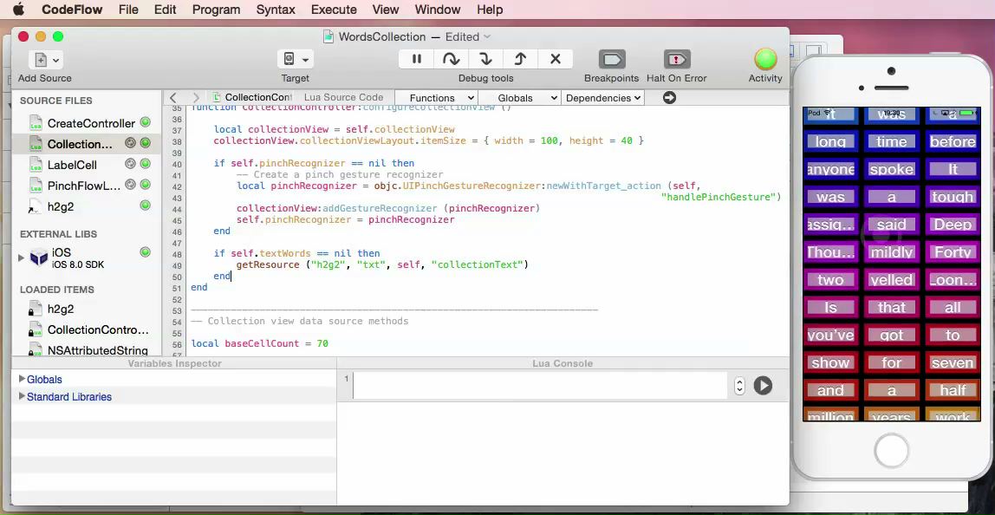Tap the 'mildly' cell in simulator
The image size is (995, 515).
(892, 252)
